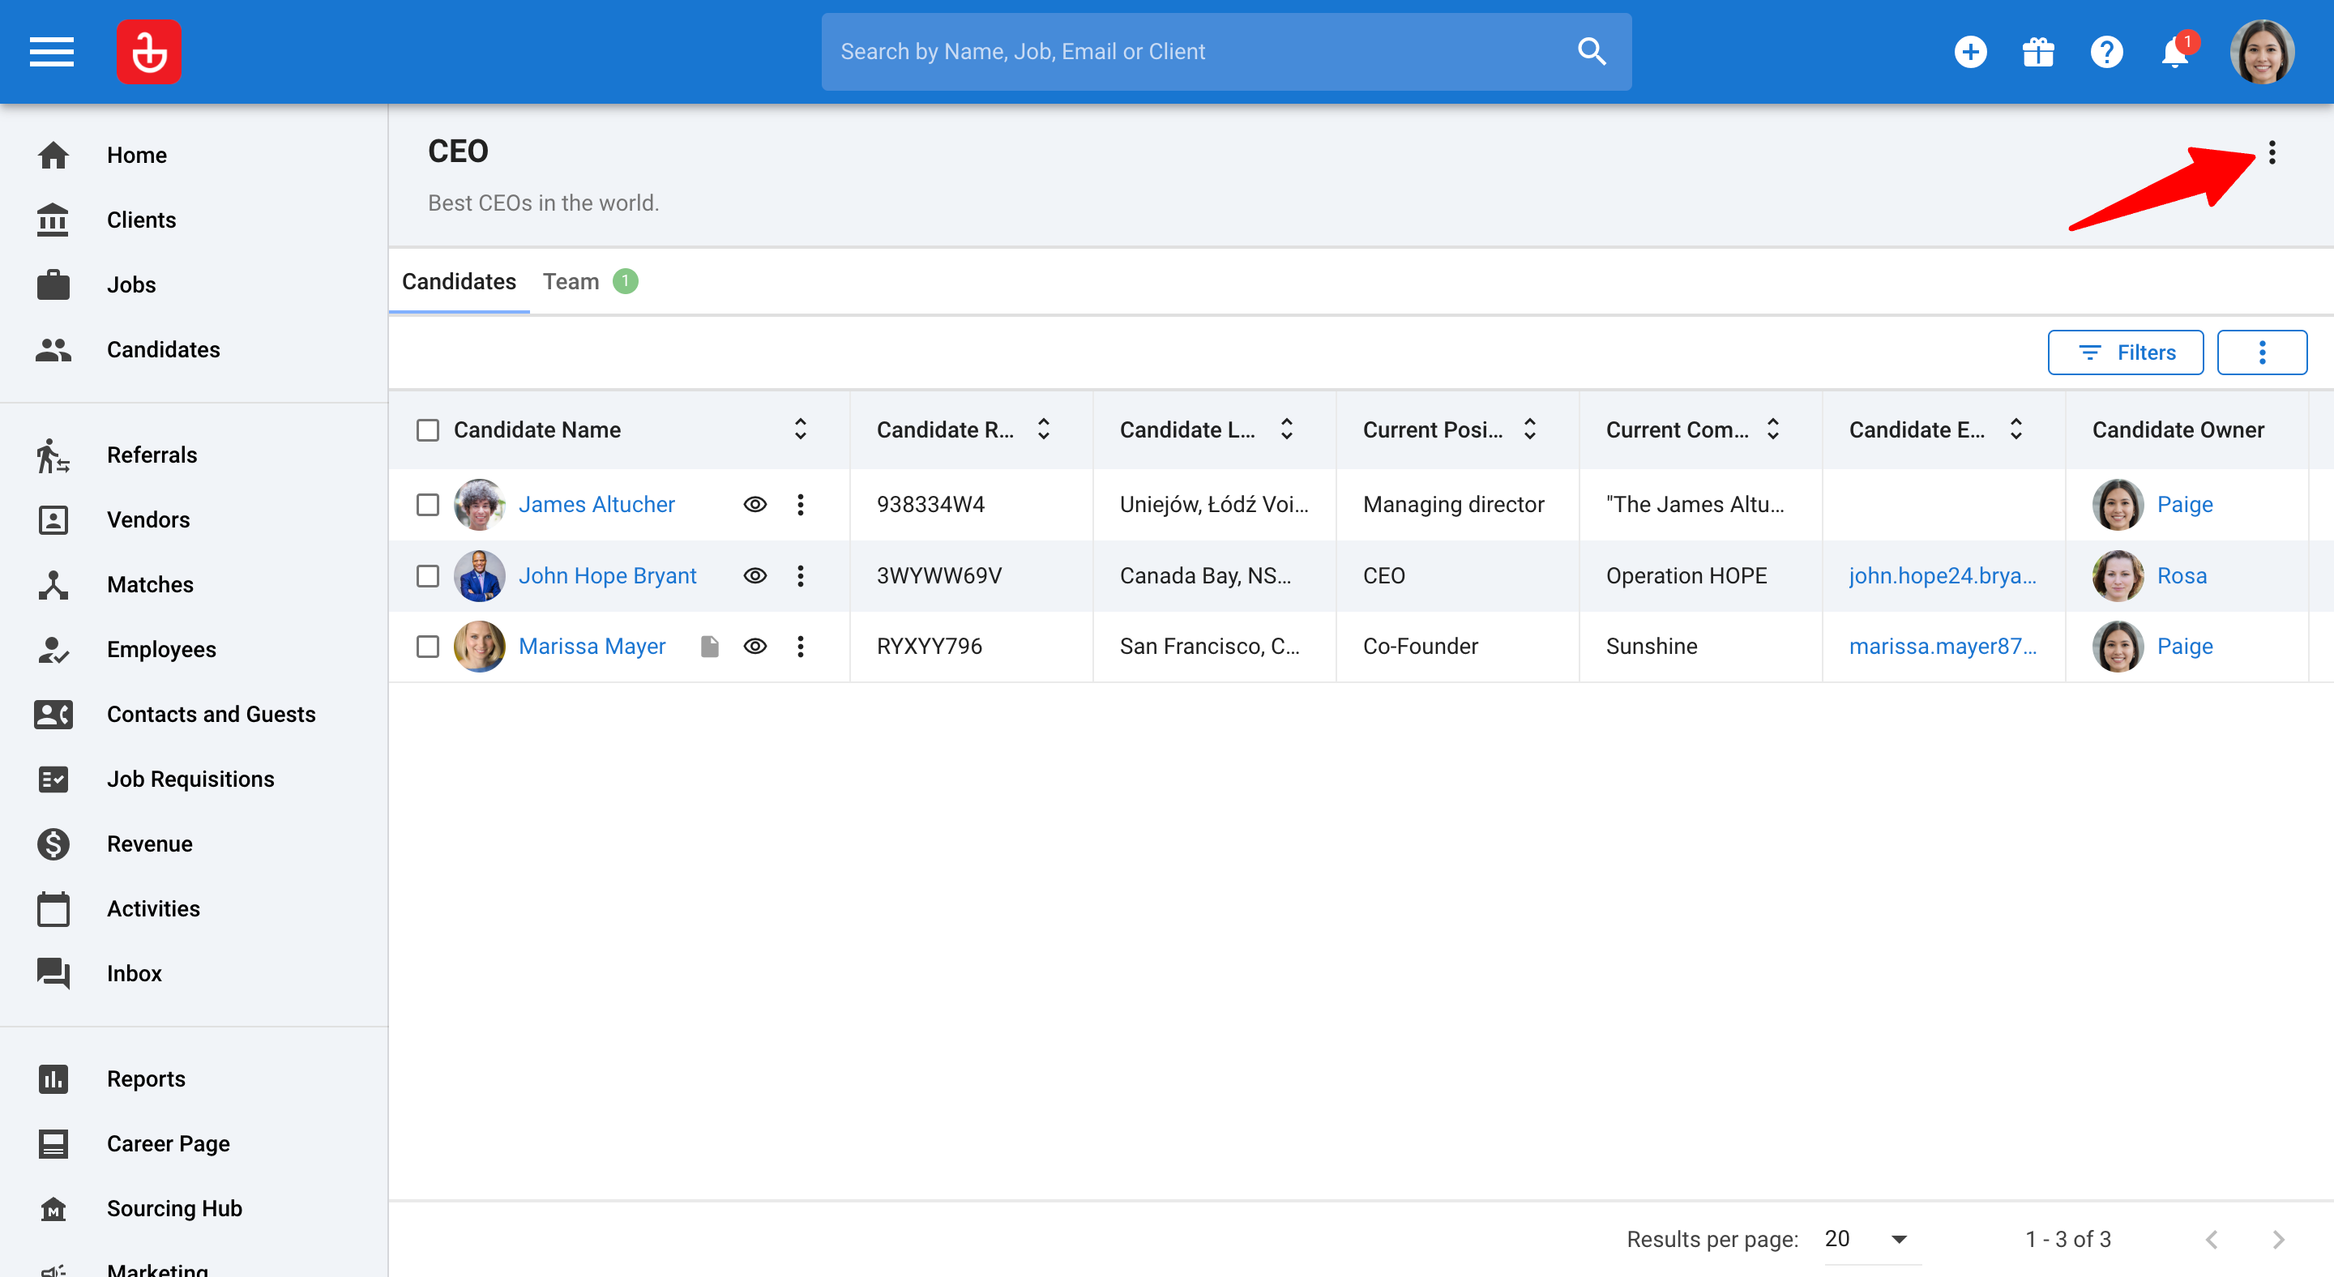Click owner Rosa link
Viewport: 2334px width, 1277px height.
(2181, 576)
